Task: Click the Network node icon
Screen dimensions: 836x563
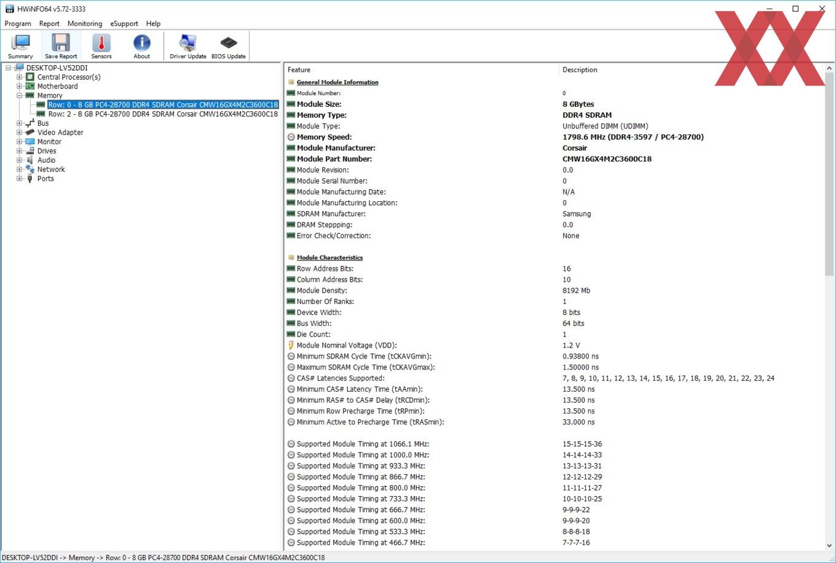Action: [x=30, y=169]
